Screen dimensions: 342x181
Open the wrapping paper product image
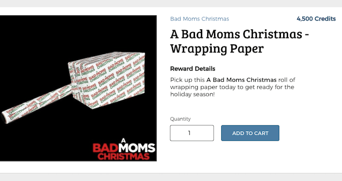coord(78,88)
